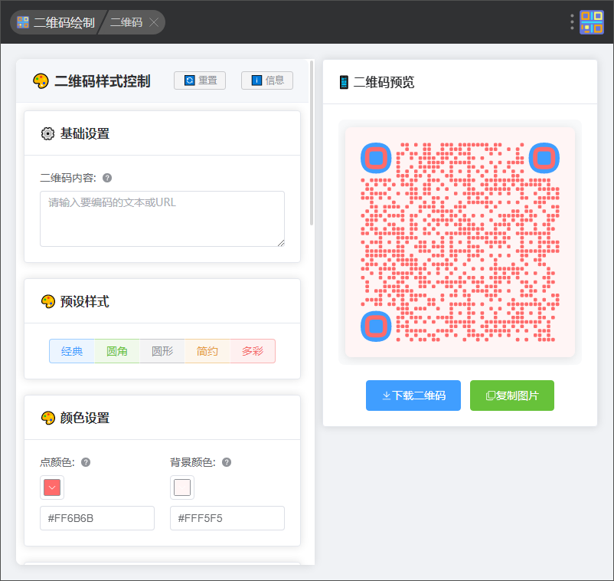The width and height of the screenshot is (614, 581).
Task: Click the phone icon beside 二维码预览
Action: [344, 82]
